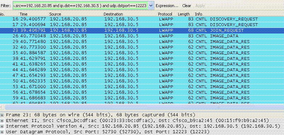Open the filter history dropdown arrow

pos(151,6)
